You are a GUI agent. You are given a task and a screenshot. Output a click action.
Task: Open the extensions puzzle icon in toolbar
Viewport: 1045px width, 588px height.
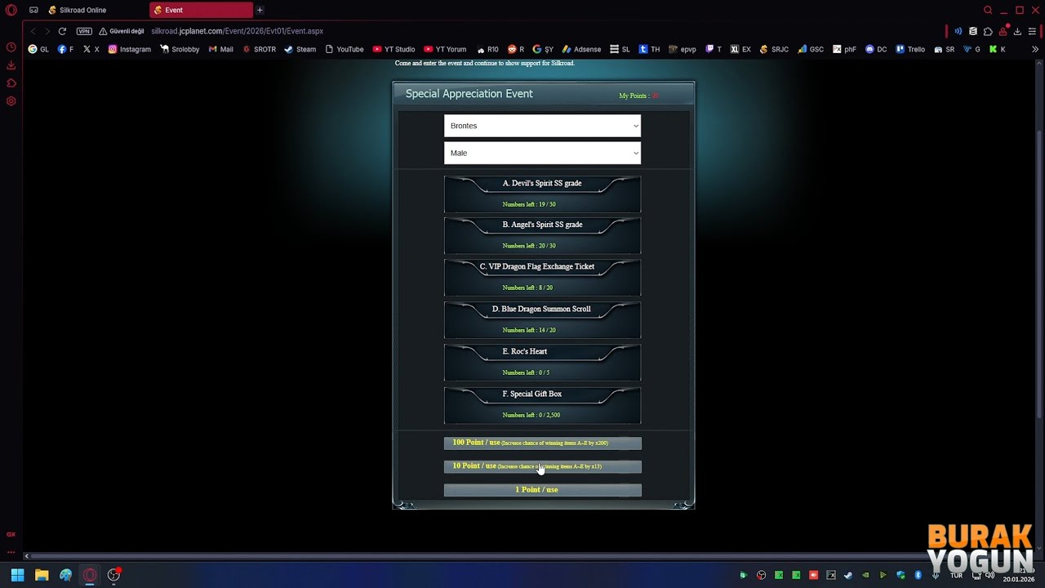point(988,31)
